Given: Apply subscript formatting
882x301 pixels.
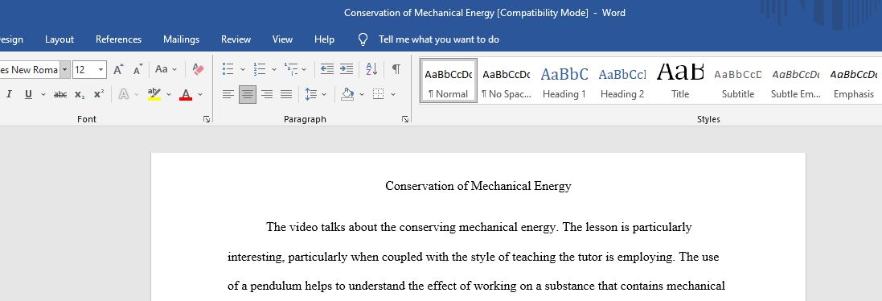Looking at the screenshot, I should (x=80, y=94).
